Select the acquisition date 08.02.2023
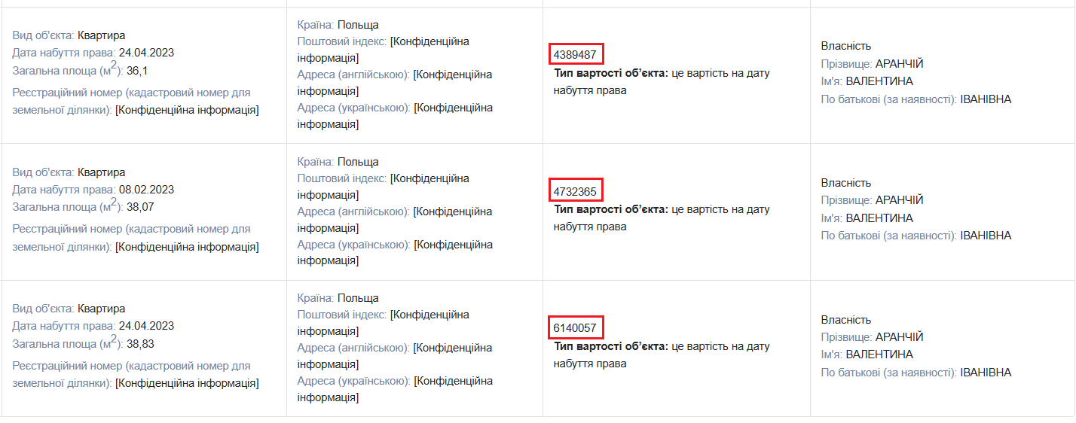The height and width of the screenshot is (423, 1076). pos(146,190)
